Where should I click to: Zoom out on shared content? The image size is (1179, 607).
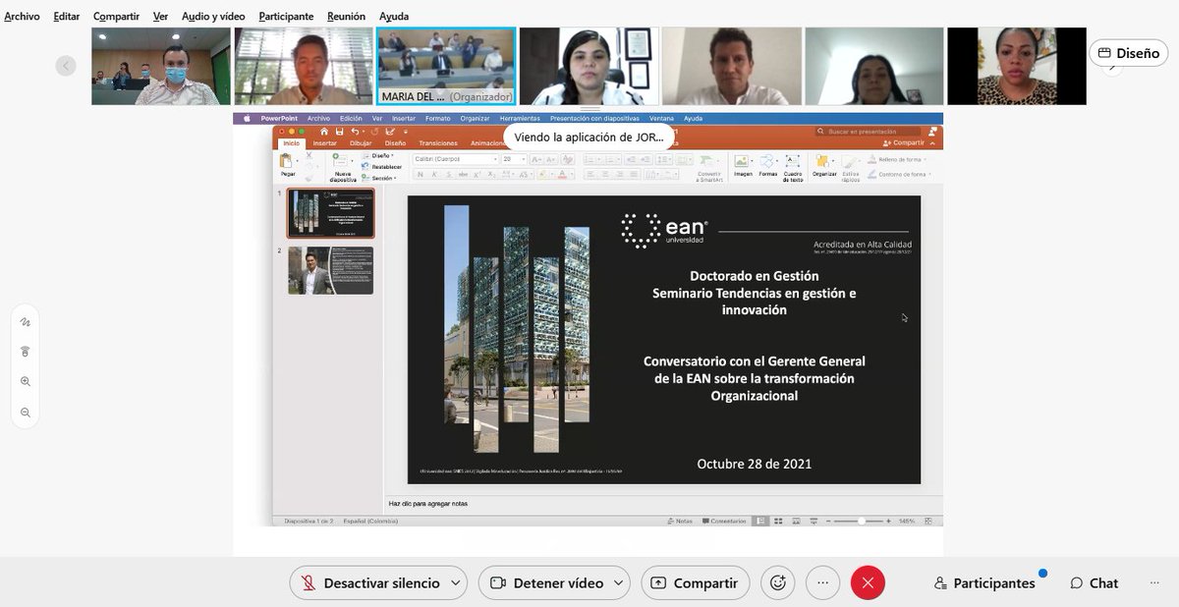point(26,413)
